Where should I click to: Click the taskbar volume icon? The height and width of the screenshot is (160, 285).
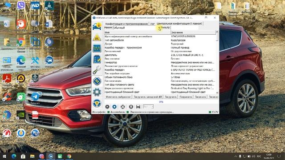(x=254, y=156)
